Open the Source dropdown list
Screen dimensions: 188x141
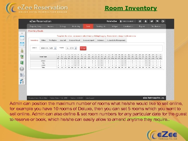(48, 48)
